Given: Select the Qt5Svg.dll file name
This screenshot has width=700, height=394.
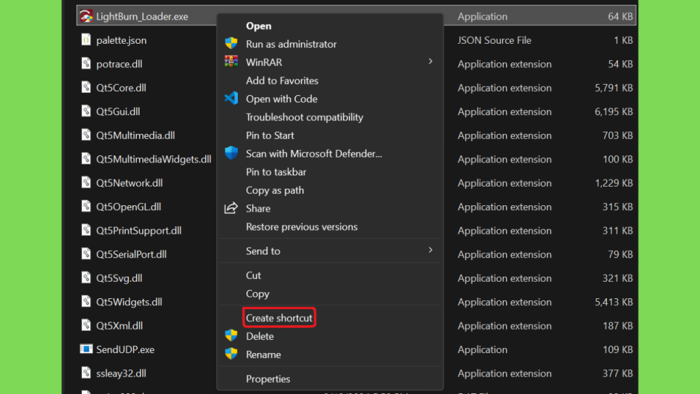Looking at the screenshot, I should [x=119, y=278].
